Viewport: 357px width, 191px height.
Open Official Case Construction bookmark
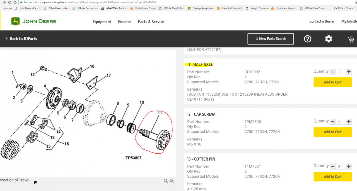[x=313, y=8]
